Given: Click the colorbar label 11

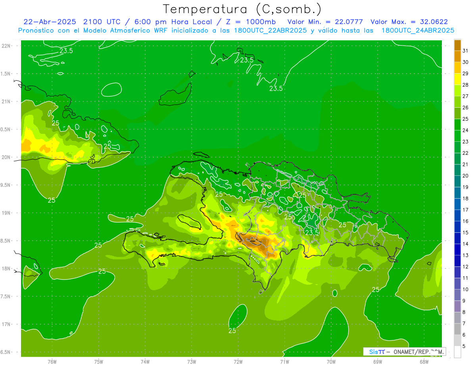Looking at the screenshot, I should point(466,278).
